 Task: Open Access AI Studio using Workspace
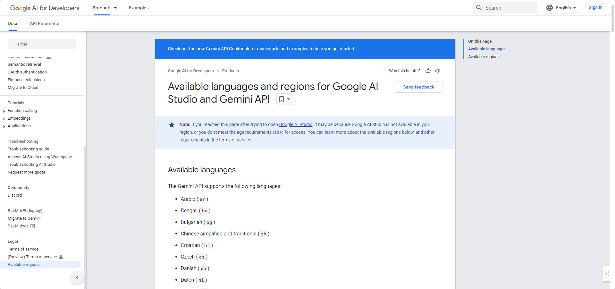point(40,157)
